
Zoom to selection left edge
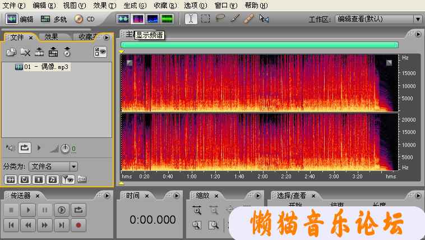tap(197, 225)
